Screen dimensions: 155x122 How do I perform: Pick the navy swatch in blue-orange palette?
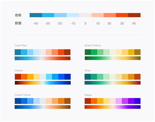[18, 101]
